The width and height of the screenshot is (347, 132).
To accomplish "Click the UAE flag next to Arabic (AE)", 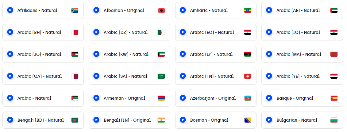I will (x=334, y=10).
